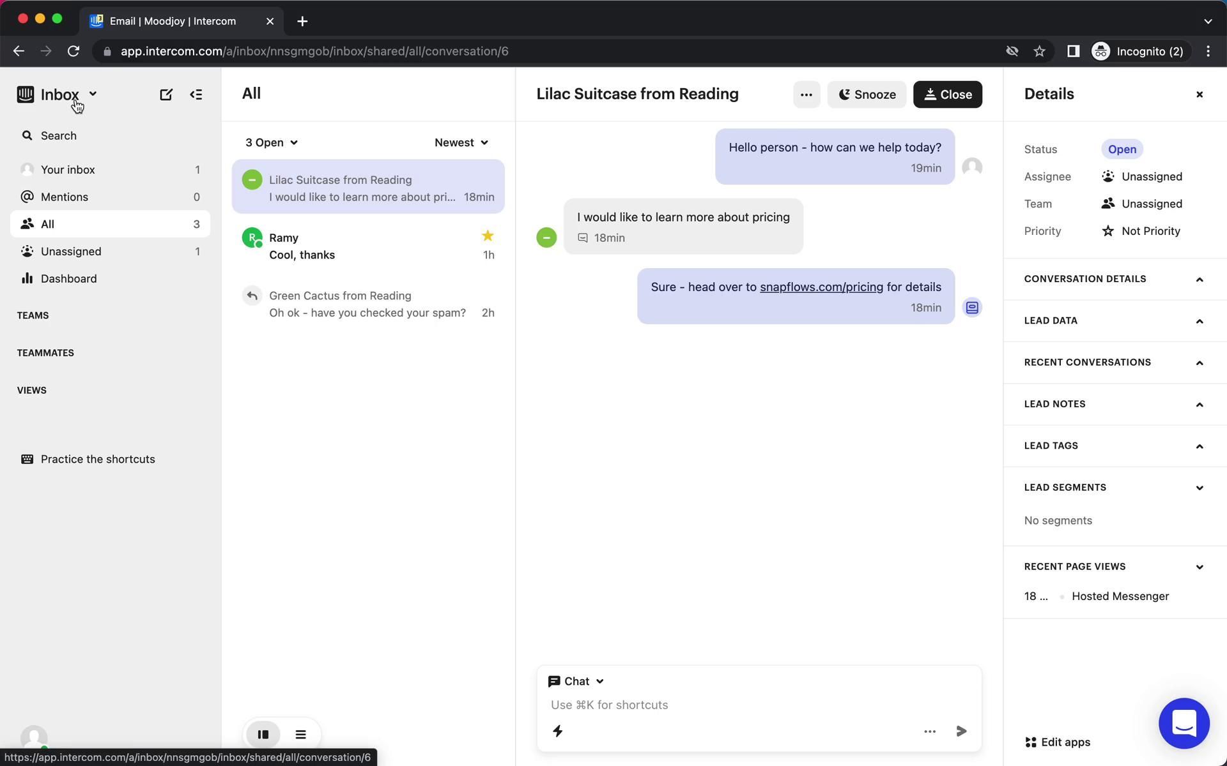Close the Details panel
The height and width of the screenshot is (766, 1227).
click(x=1199, y=94)
